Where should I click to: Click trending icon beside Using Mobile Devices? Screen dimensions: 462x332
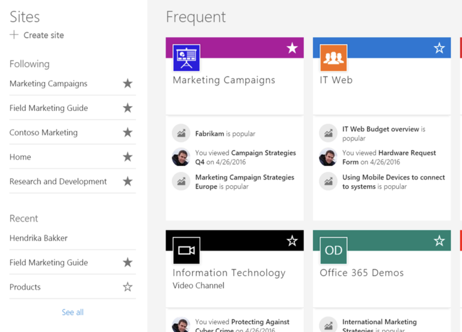[x=328, y=181]
